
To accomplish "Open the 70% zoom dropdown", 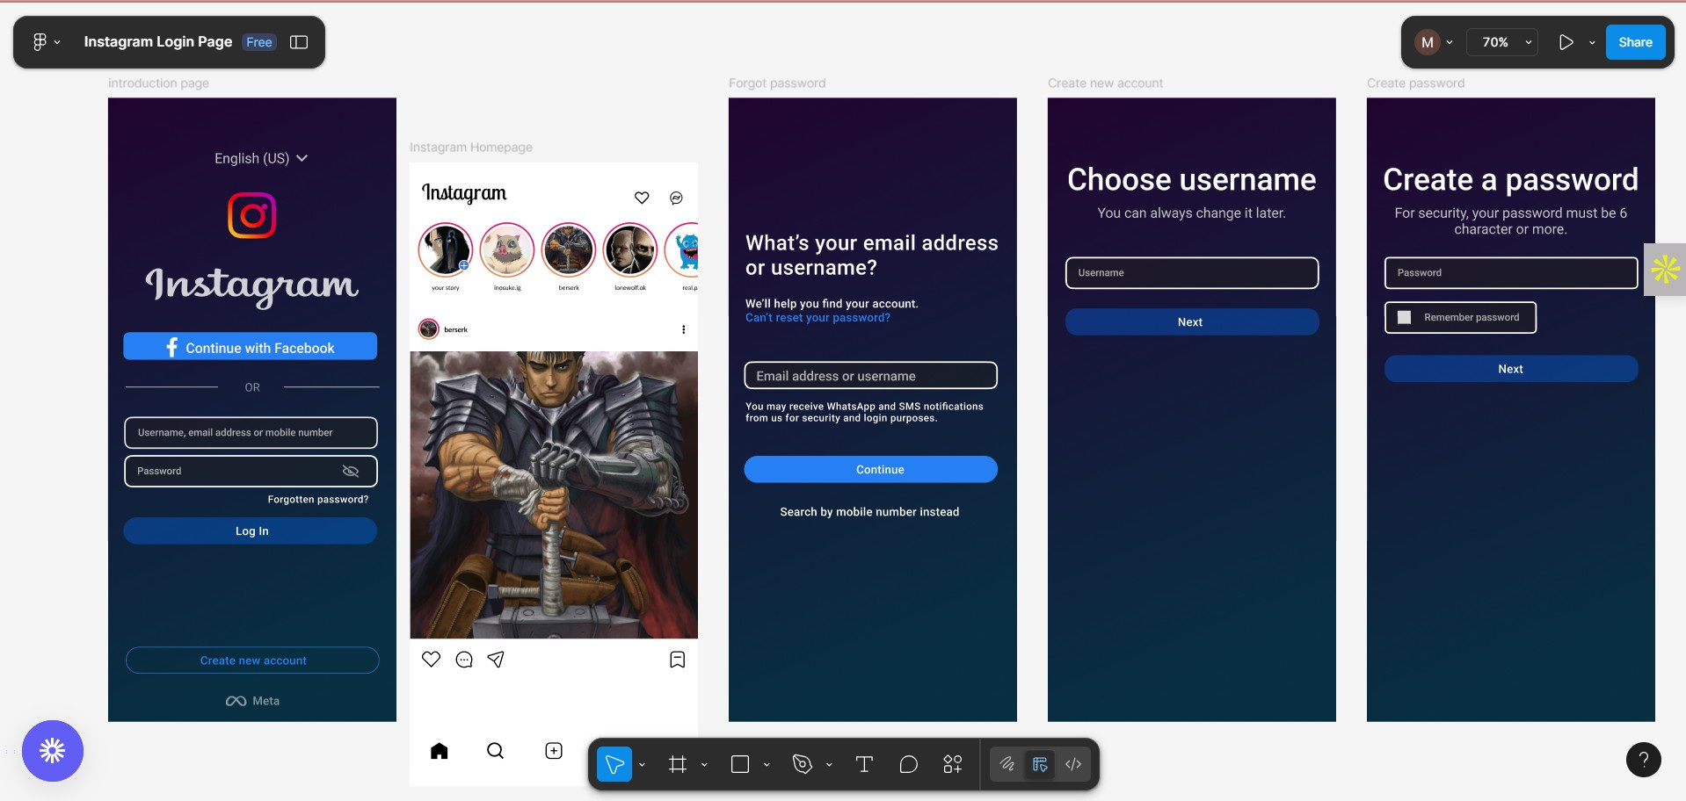I will 1503,42.
